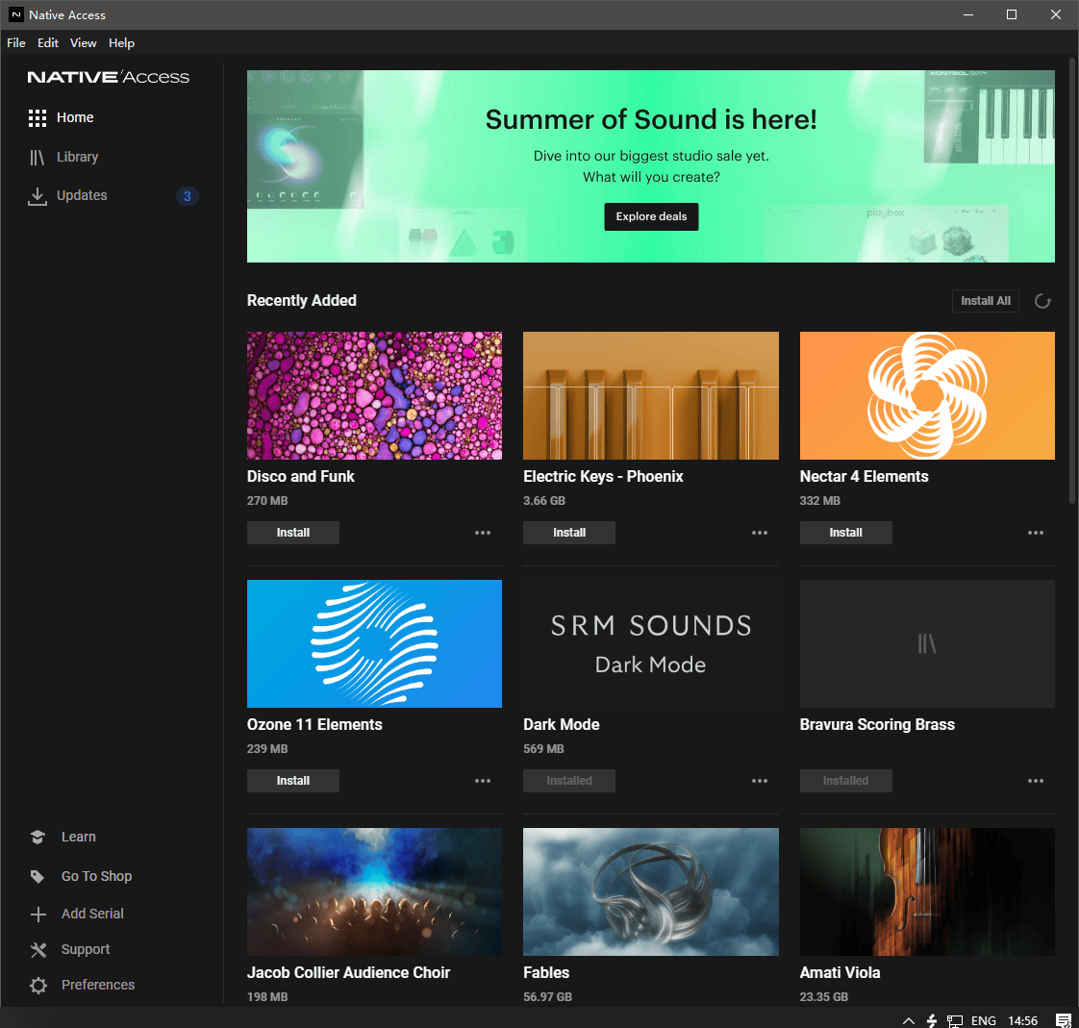1079x1028 pixels.
Task: Click the Amati Viola thumbnail
Action: (927, 891)
